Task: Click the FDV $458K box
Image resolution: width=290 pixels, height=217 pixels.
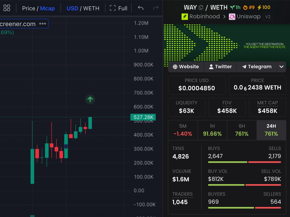Action: pos(227,107)
